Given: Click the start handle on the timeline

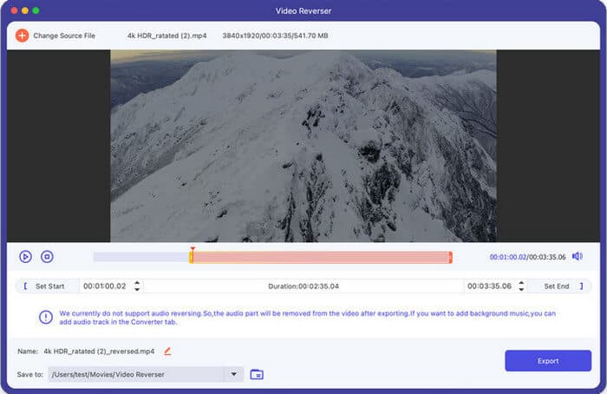Looking at the screenshot, I should coord(192,257).
